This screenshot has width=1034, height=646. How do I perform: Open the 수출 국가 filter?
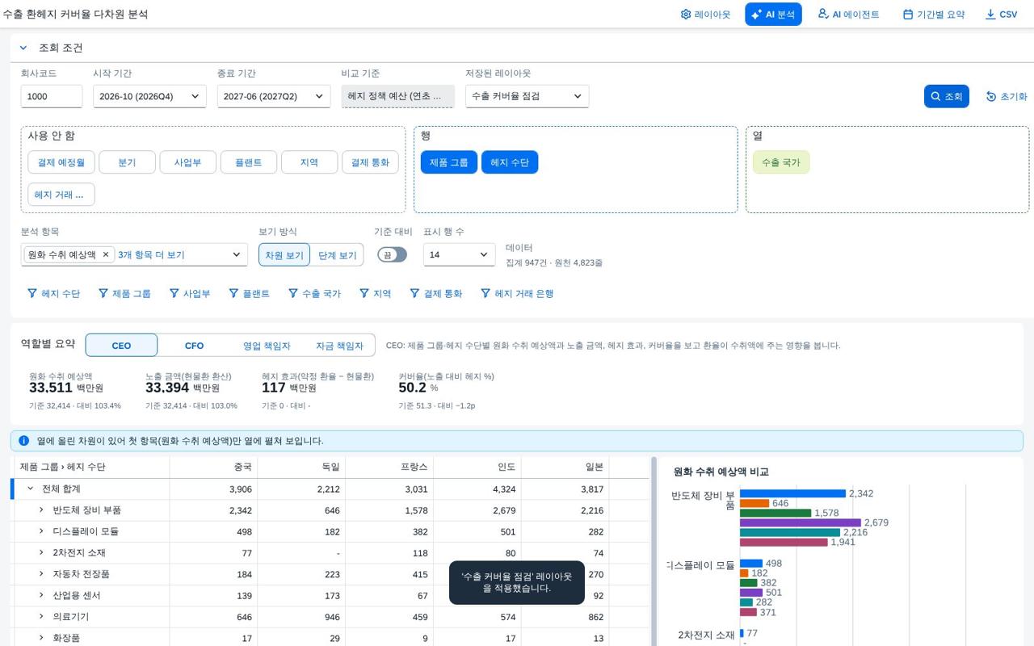pyautogui.click(x=315, y=294)
